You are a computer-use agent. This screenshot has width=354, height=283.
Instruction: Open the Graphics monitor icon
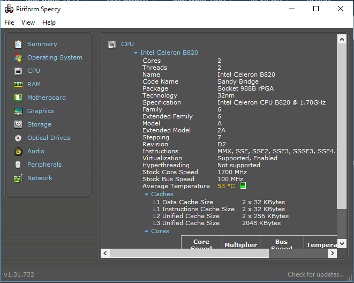(18, 111)
